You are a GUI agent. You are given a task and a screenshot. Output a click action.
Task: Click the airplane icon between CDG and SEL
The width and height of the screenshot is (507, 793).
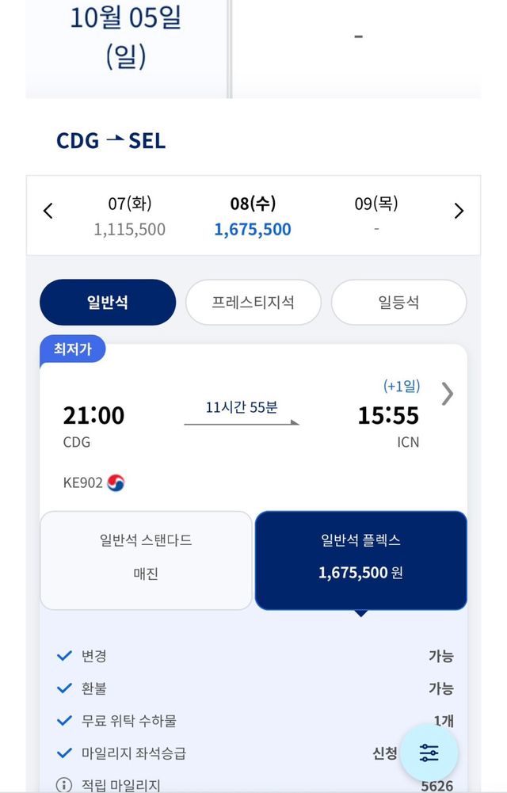[x=114, y=140]
